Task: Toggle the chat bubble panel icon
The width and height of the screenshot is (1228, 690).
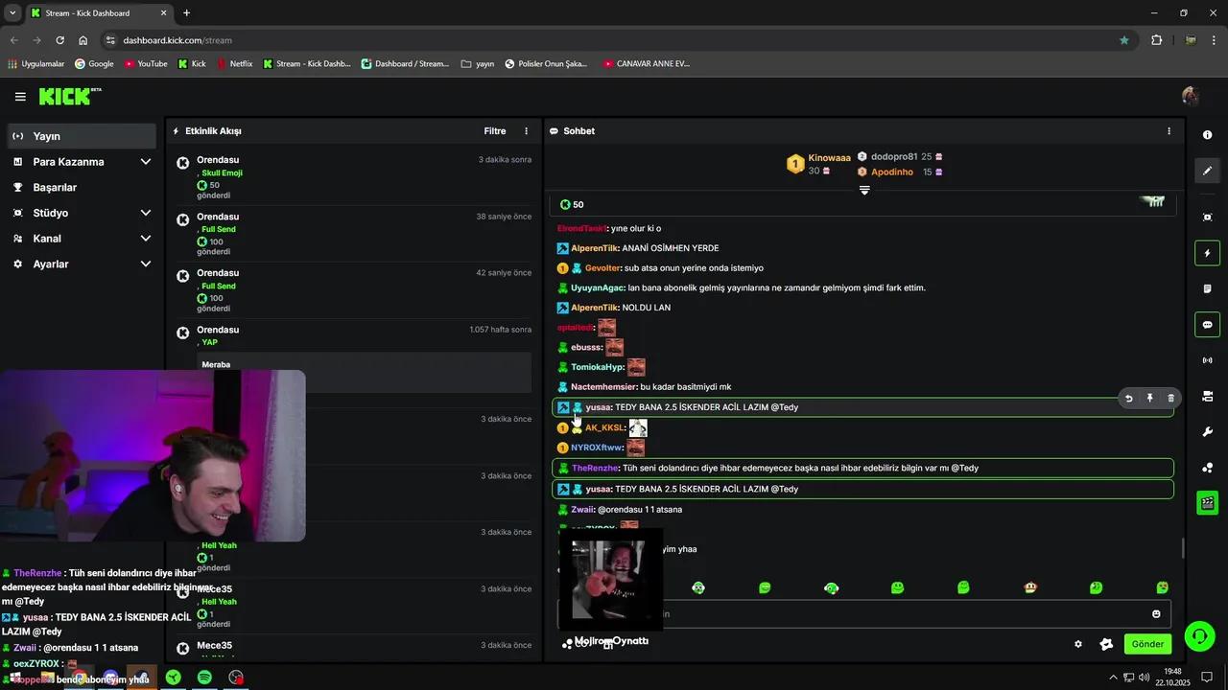Action: 1207,325
